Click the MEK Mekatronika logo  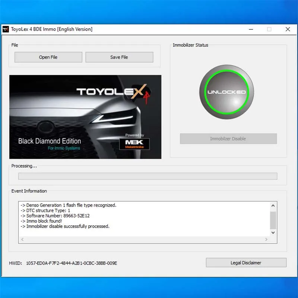134,143
